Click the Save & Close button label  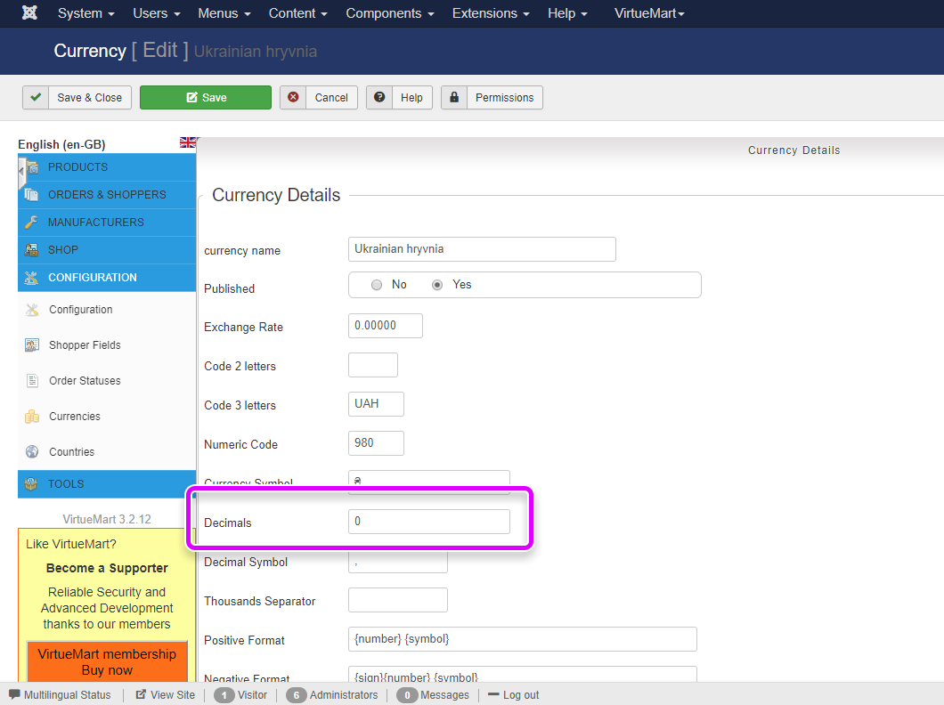point(90,97)
